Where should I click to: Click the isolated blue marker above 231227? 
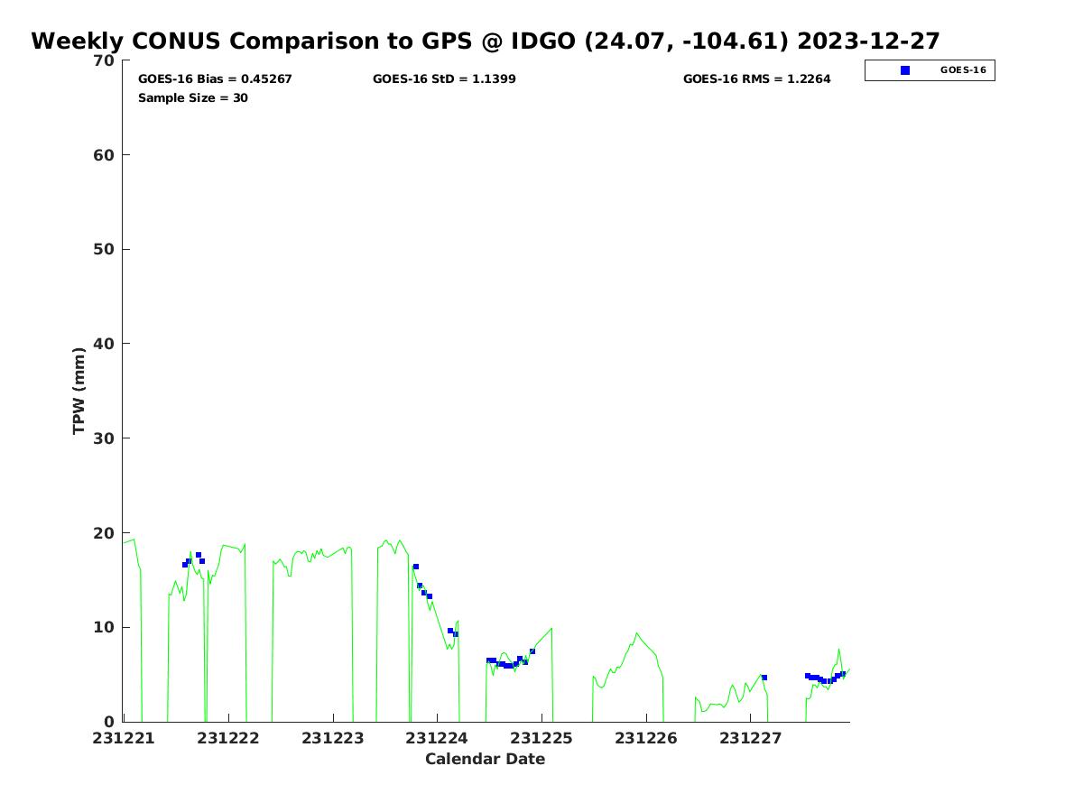click(764, 678)
